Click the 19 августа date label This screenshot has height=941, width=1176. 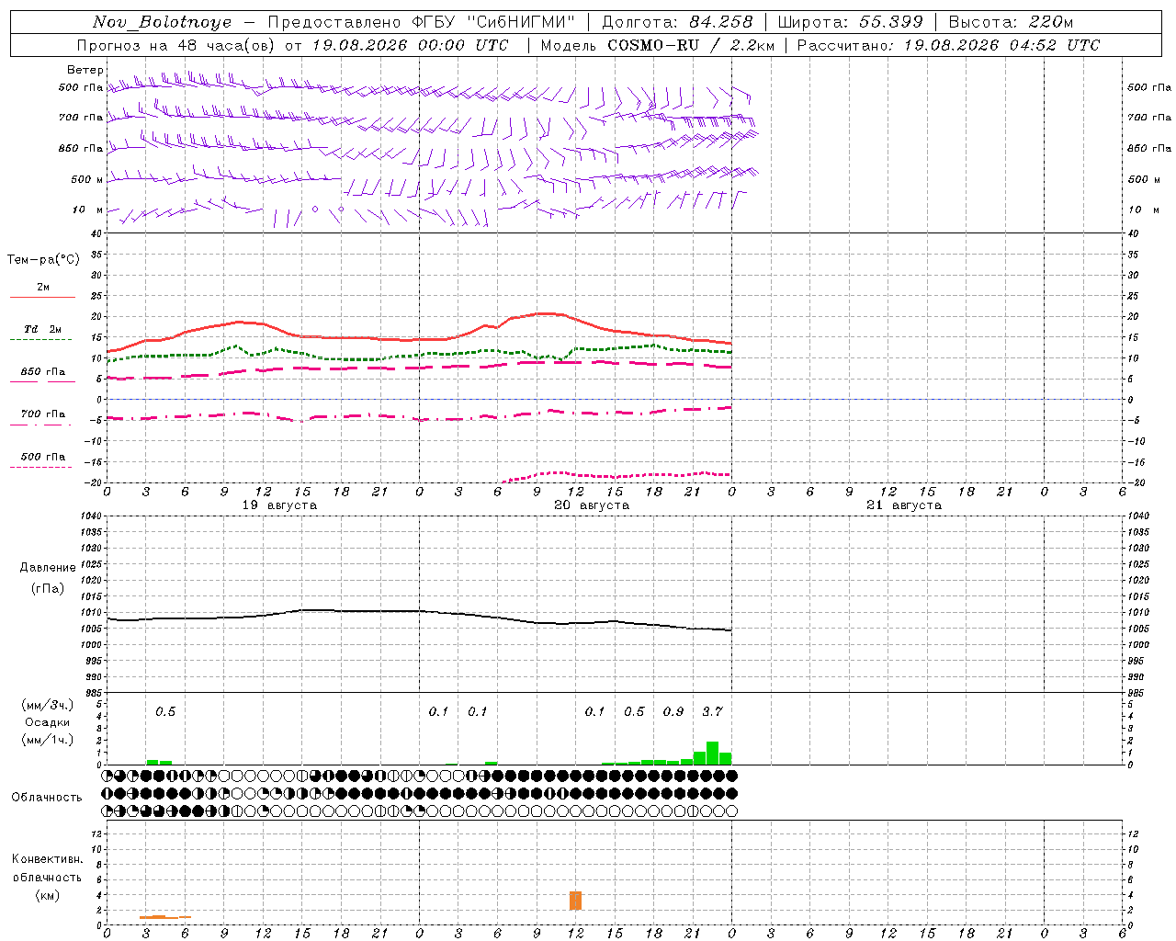[279, 505]
